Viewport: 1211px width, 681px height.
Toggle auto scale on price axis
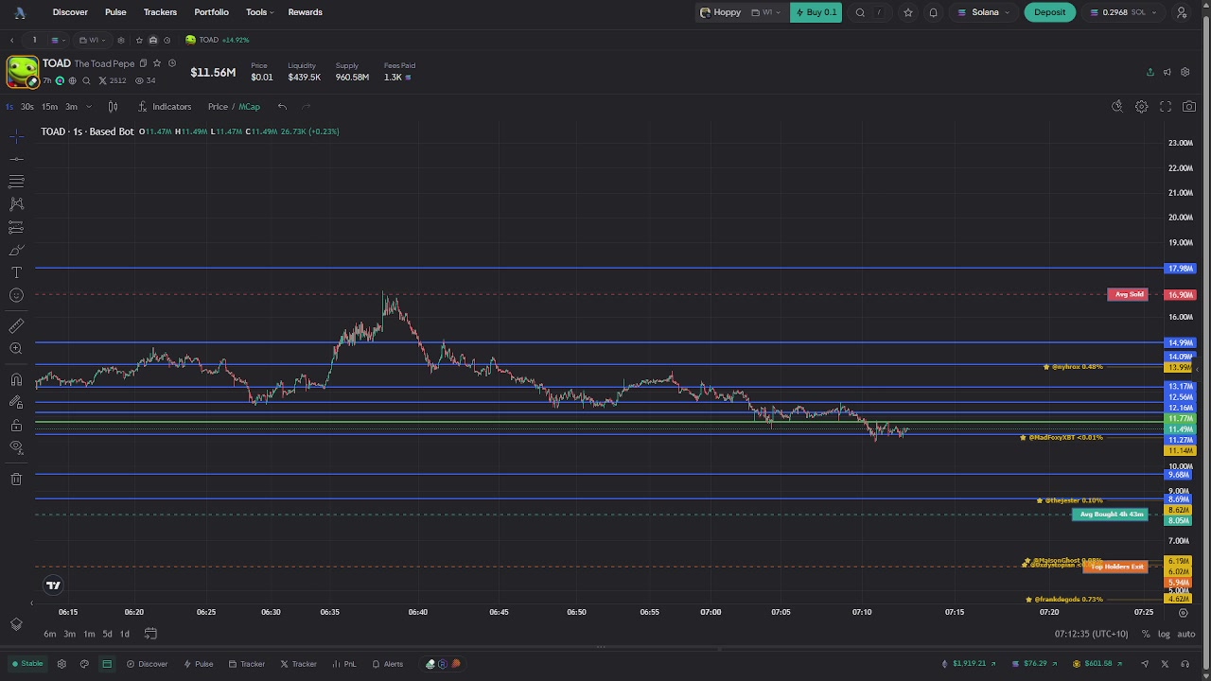1185,634
